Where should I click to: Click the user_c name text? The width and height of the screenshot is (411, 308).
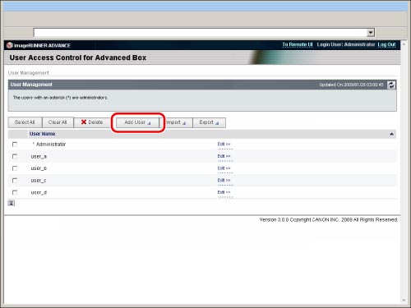[39, 181]
